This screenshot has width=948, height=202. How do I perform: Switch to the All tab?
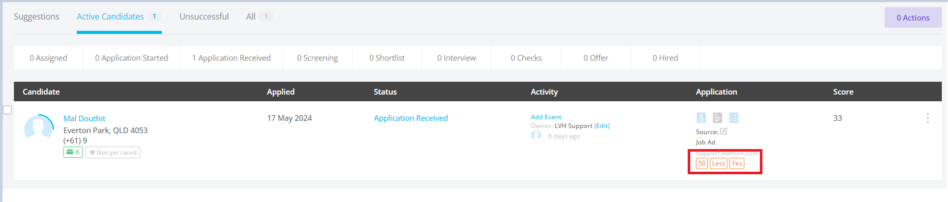point(259,16)
